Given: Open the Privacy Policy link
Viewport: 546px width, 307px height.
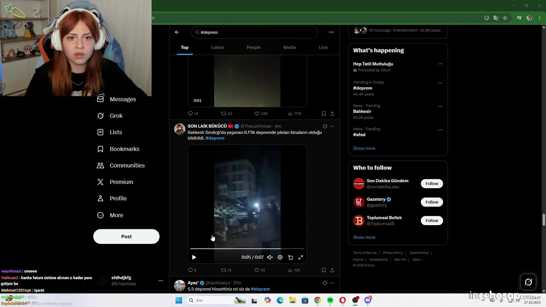Looking at the screenshot, I should pyautogui.click(x=393, y=253).
